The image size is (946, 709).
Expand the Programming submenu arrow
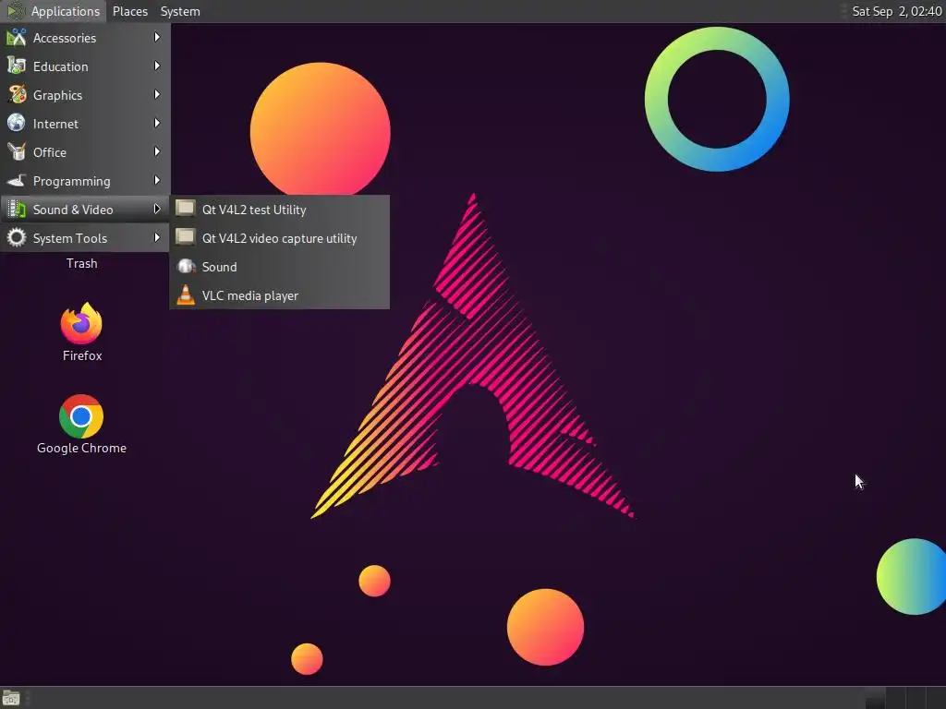pyautogui.click(x=157, y=180)
